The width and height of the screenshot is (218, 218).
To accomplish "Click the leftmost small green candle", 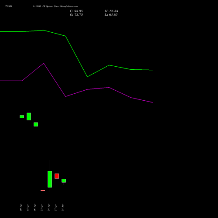I will pos(22,117).
